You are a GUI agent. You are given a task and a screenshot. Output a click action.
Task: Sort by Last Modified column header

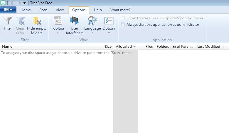coord(209,47)
